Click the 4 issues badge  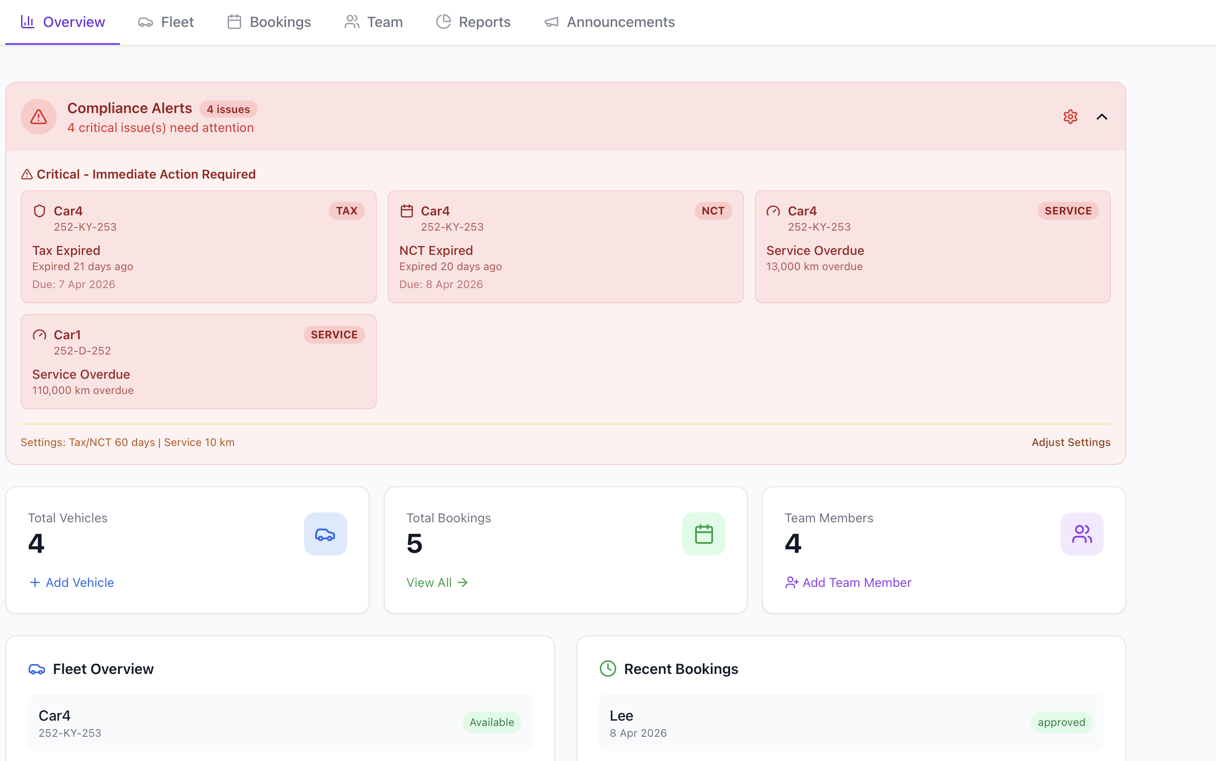coord(228,109)
